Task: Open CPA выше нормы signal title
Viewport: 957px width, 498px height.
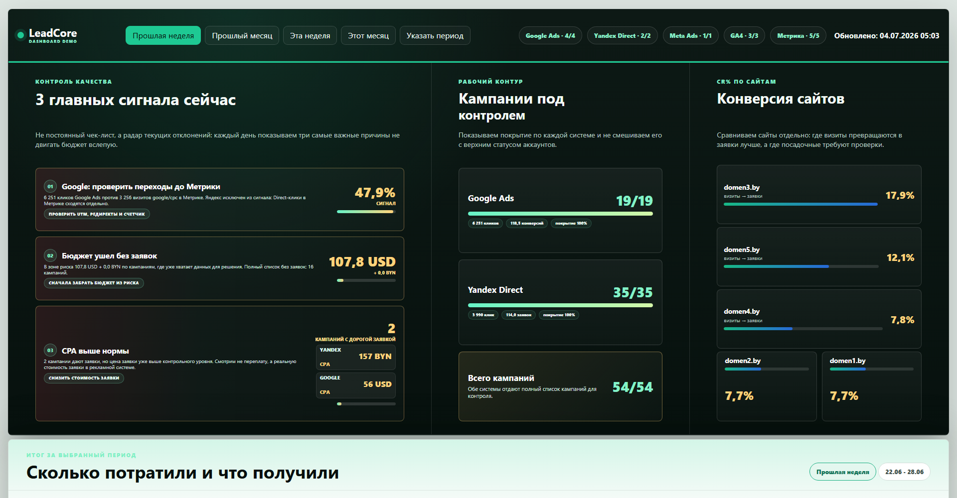Action: point(95,351)
